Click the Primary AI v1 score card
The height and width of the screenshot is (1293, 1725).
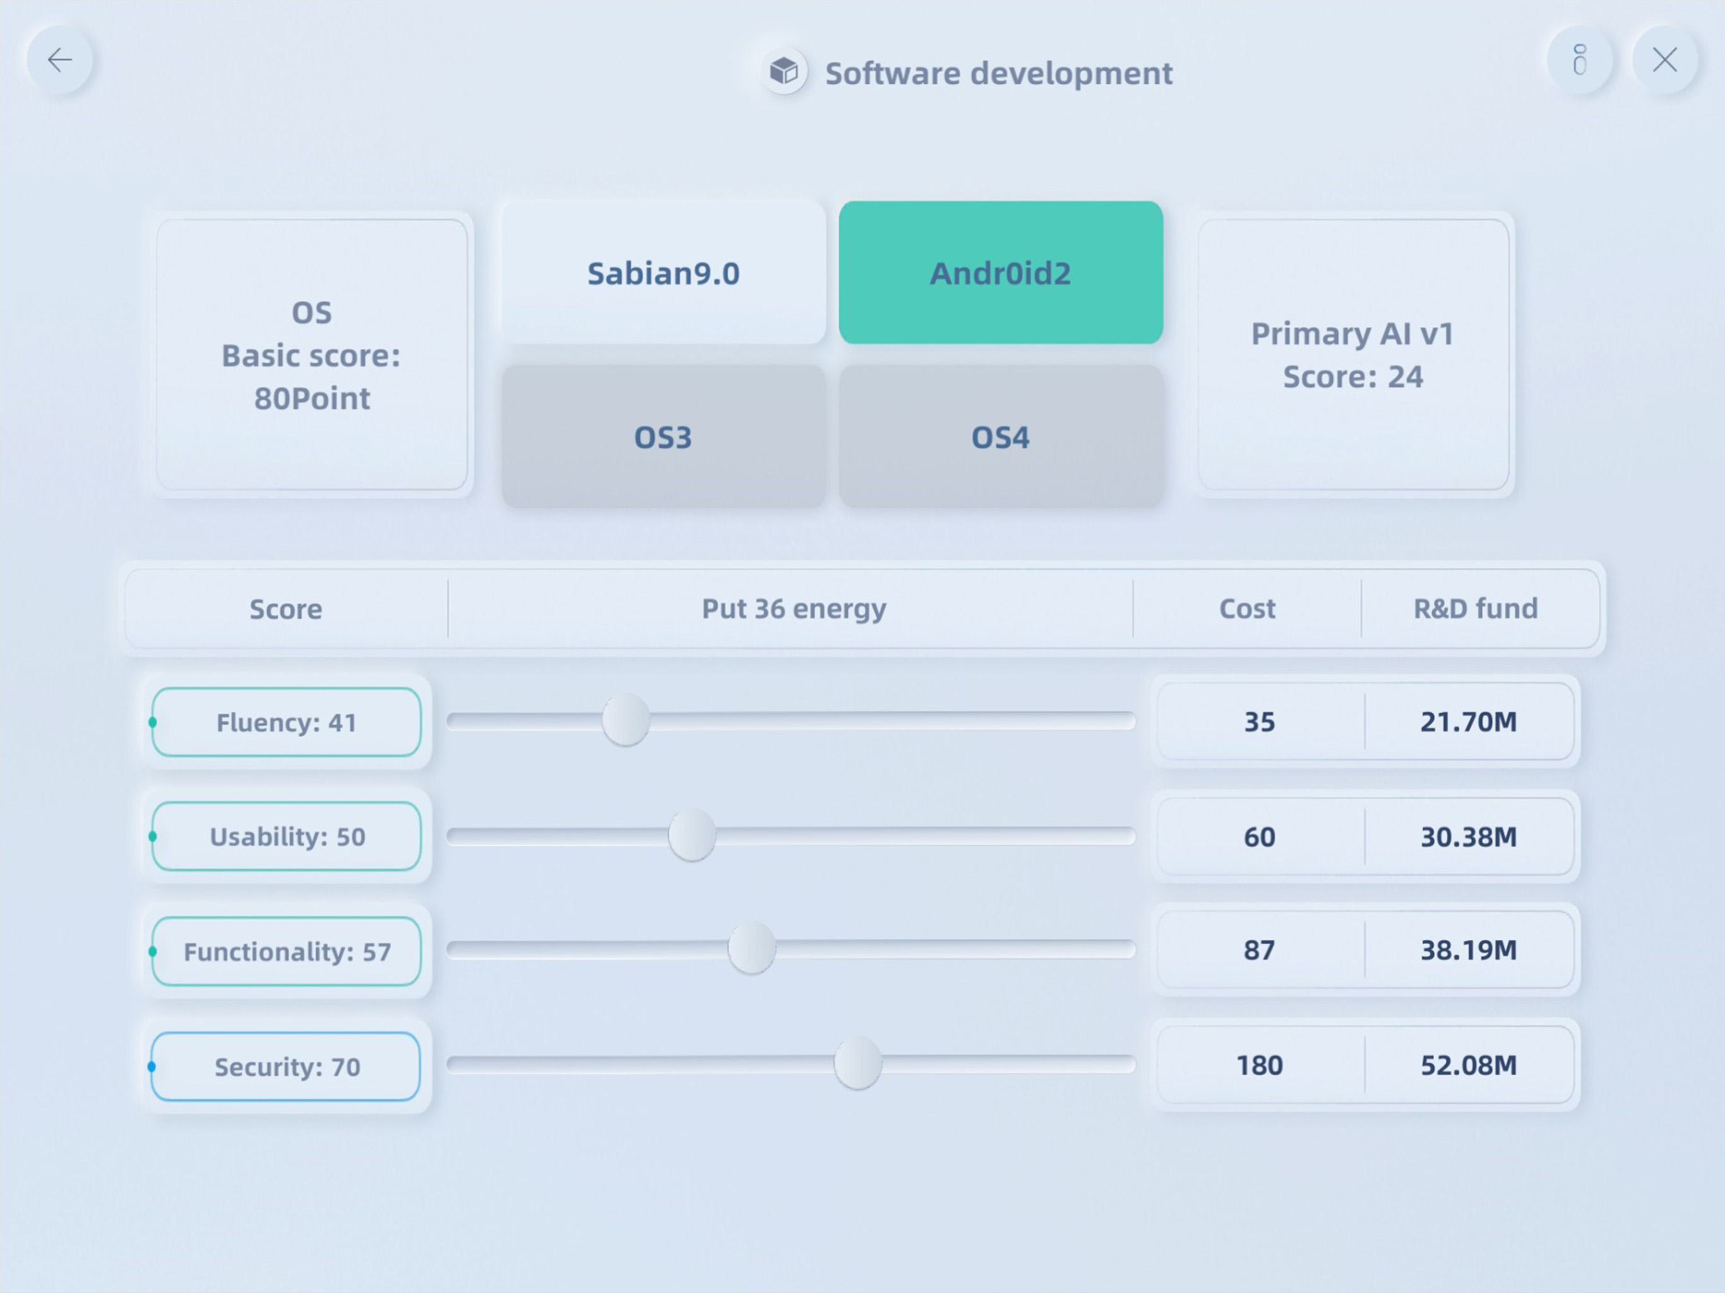(1353, 355)
